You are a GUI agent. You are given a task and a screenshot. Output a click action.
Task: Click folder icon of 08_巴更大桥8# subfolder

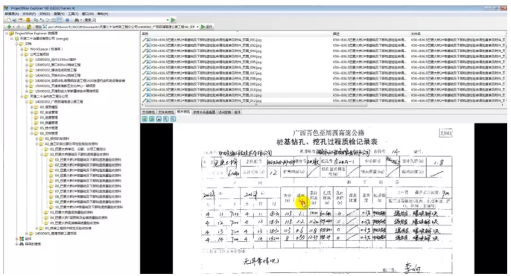tap(51, 196)
